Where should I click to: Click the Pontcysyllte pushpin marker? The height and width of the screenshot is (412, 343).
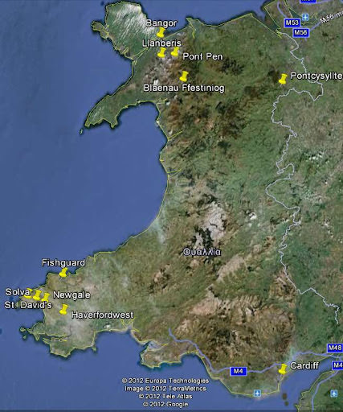pos(283,79)
